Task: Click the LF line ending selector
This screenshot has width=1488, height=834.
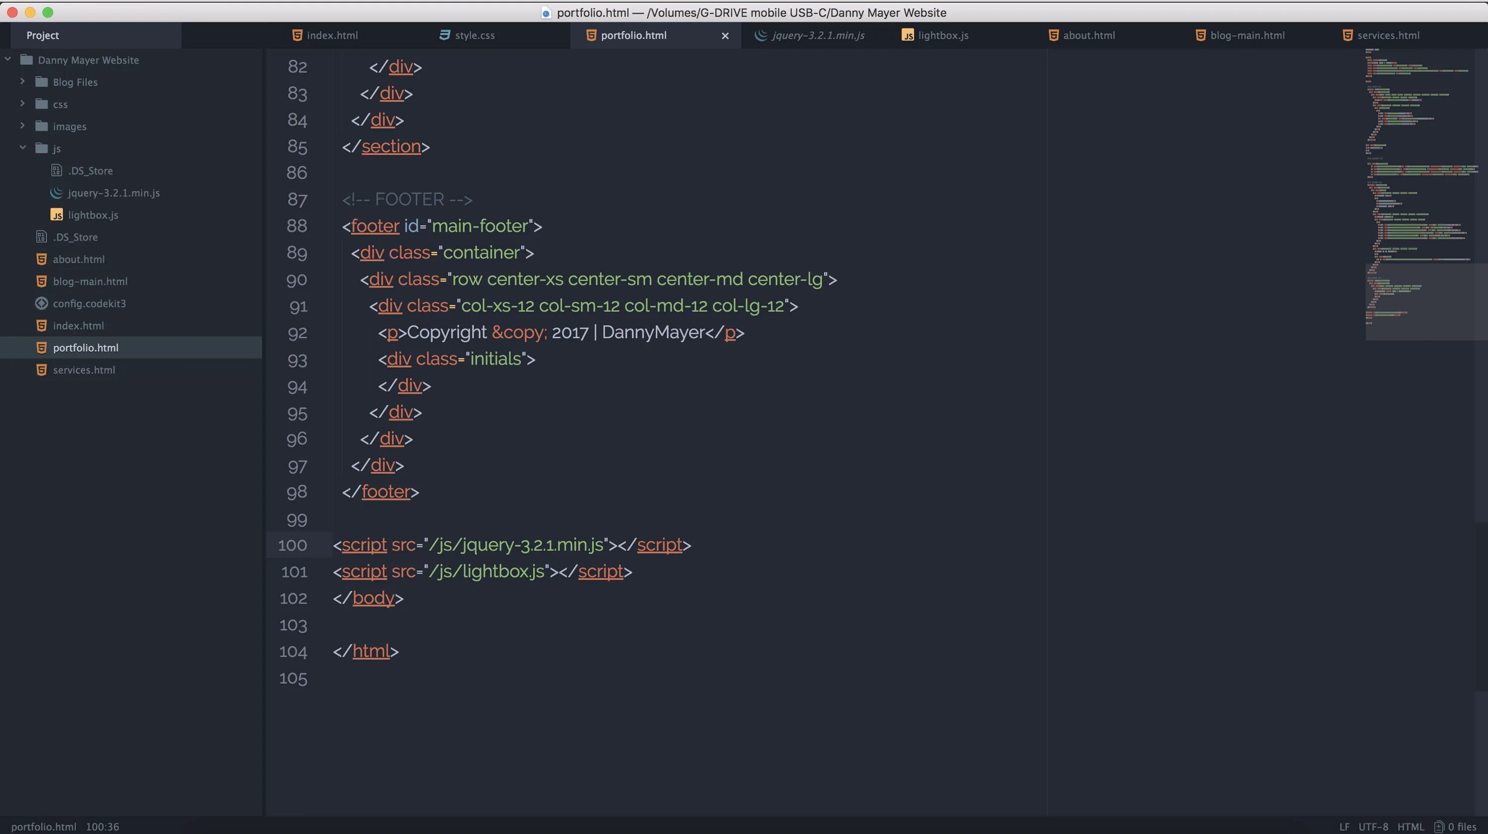Action: point(1344,827)
